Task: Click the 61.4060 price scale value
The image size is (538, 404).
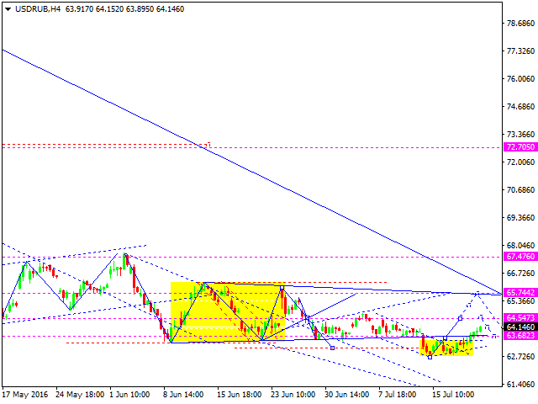Action: click(520, 384)
